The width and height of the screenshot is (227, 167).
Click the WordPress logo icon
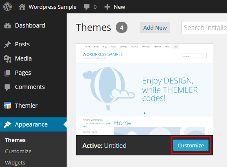(7, 7)
